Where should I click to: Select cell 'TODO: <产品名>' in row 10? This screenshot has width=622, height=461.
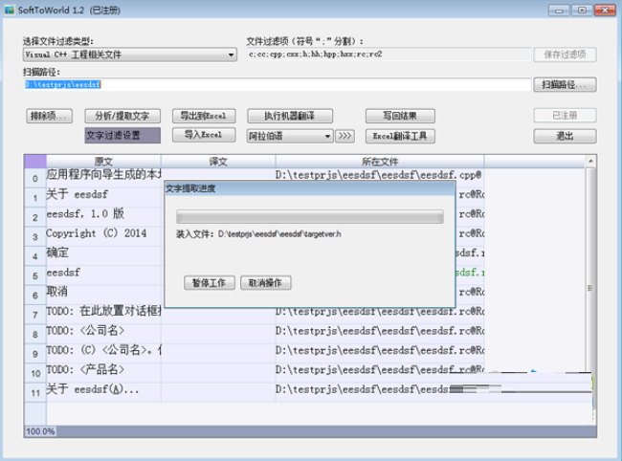(x=103, y=373)
